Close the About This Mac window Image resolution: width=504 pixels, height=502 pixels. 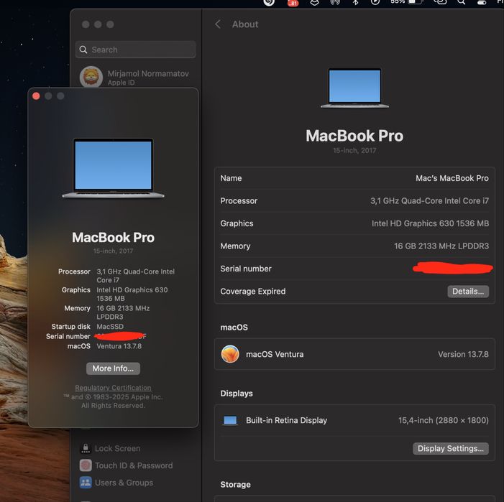click(x=36, y=96)
